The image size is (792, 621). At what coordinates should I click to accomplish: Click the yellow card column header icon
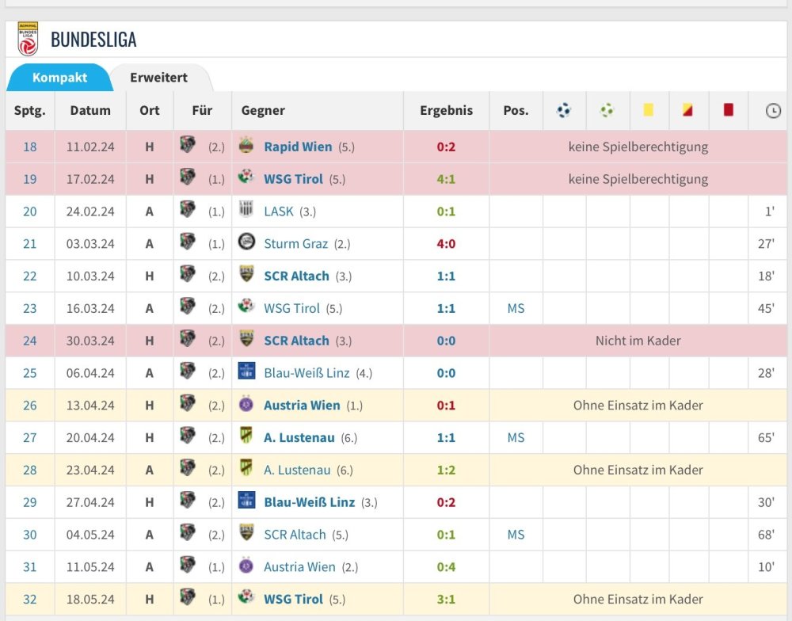coord(649,111)
